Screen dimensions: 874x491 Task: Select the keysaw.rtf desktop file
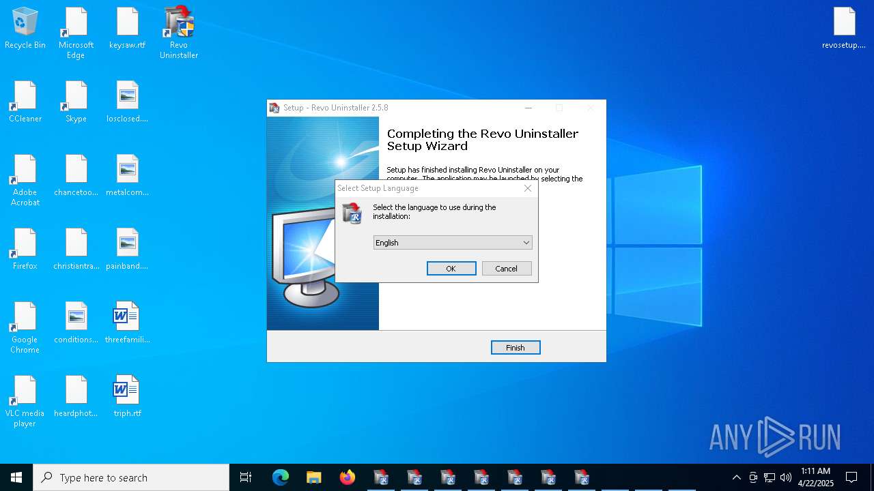point(127,29)
